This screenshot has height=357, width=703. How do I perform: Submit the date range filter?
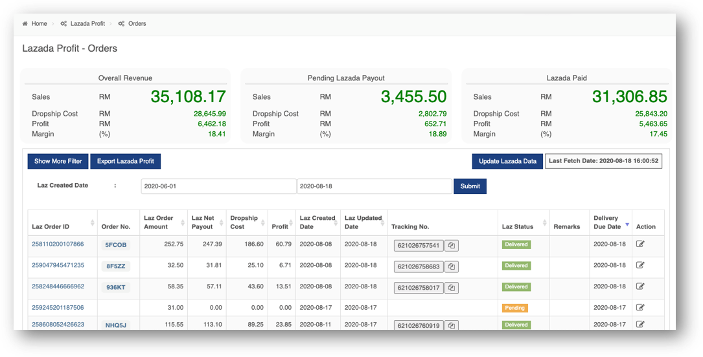[470, 186]
